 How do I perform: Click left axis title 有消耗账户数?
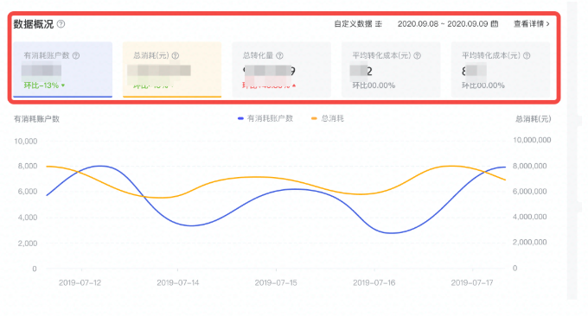[x=36, y=119]
